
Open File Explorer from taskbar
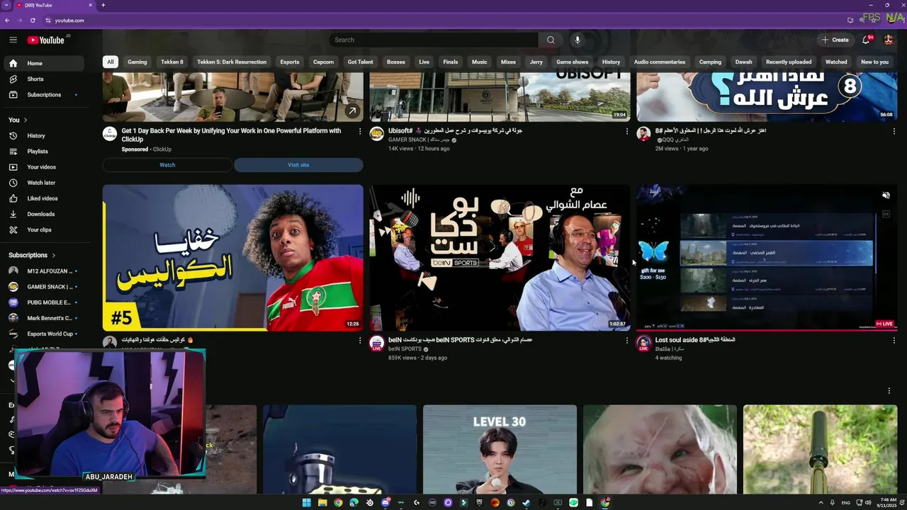point(322,503)
